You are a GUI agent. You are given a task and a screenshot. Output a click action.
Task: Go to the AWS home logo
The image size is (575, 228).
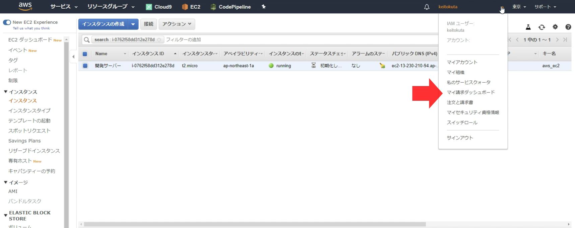(x=25, y=6)
